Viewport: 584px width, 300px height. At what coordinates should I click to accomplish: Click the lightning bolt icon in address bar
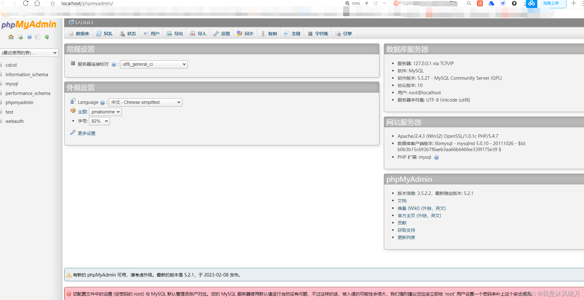[x=367, y=3]
